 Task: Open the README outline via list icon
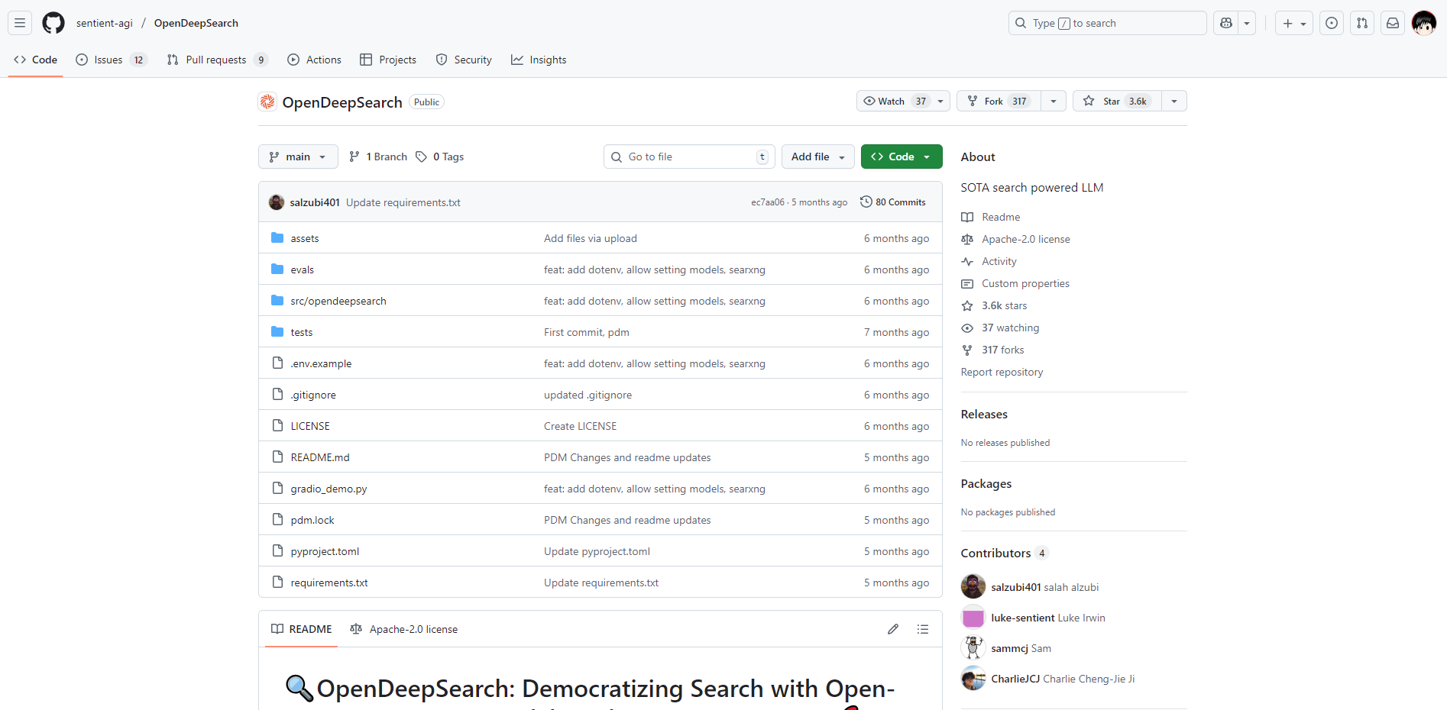(923, 628)
